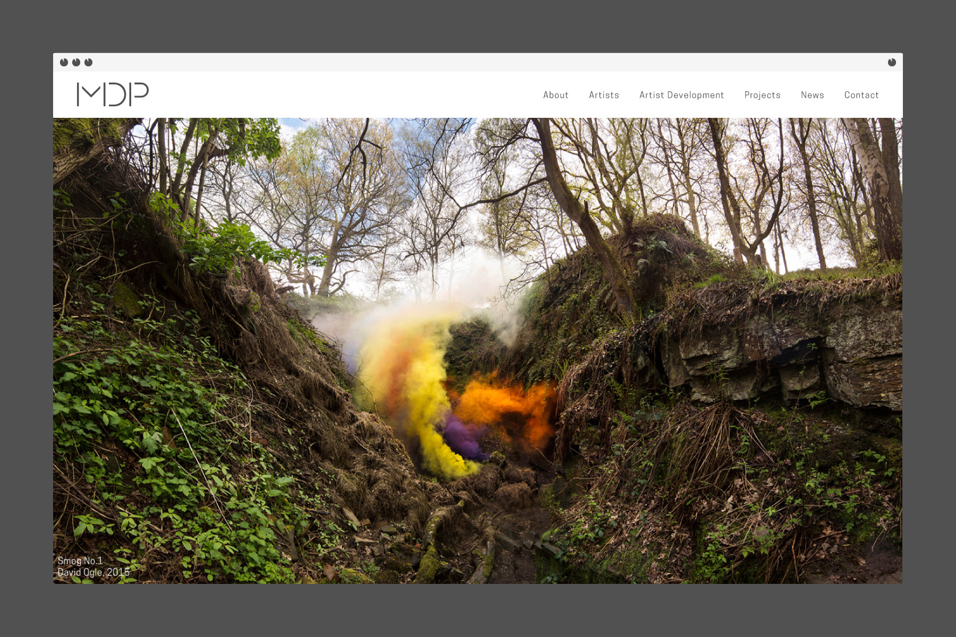Click the dot icon at right of title bar

click(x=892, y=62)
